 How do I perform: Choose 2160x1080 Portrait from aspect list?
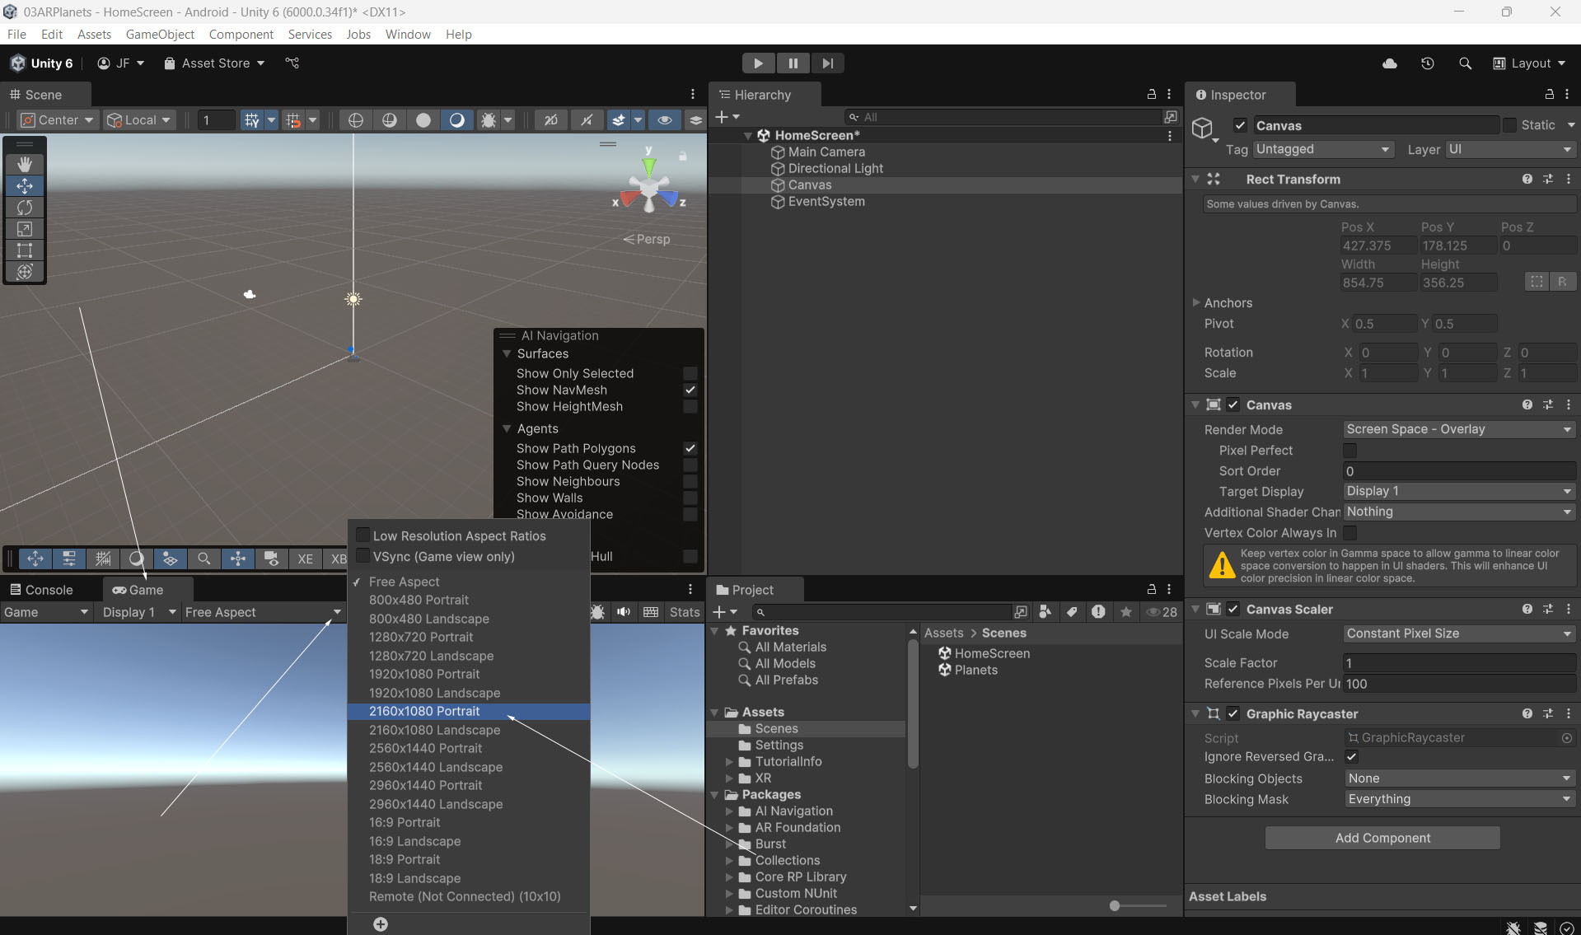pos(424,711)
